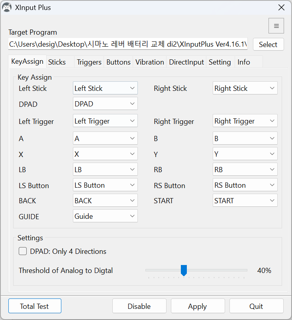This screenshot has width=292, height=320.
Task: Expand the BACK assignment dropdown
Action: tap(105, 200)
